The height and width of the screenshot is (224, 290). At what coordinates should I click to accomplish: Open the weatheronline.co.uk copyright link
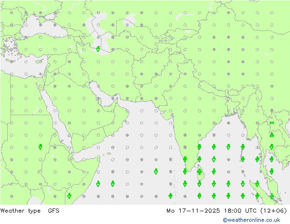tap(252, 220)
